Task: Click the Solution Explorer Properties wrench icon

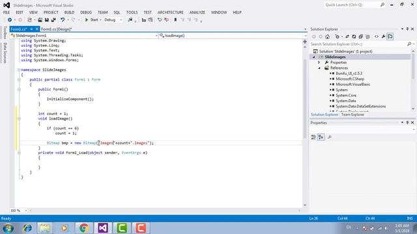Action: tap(383, 36)
